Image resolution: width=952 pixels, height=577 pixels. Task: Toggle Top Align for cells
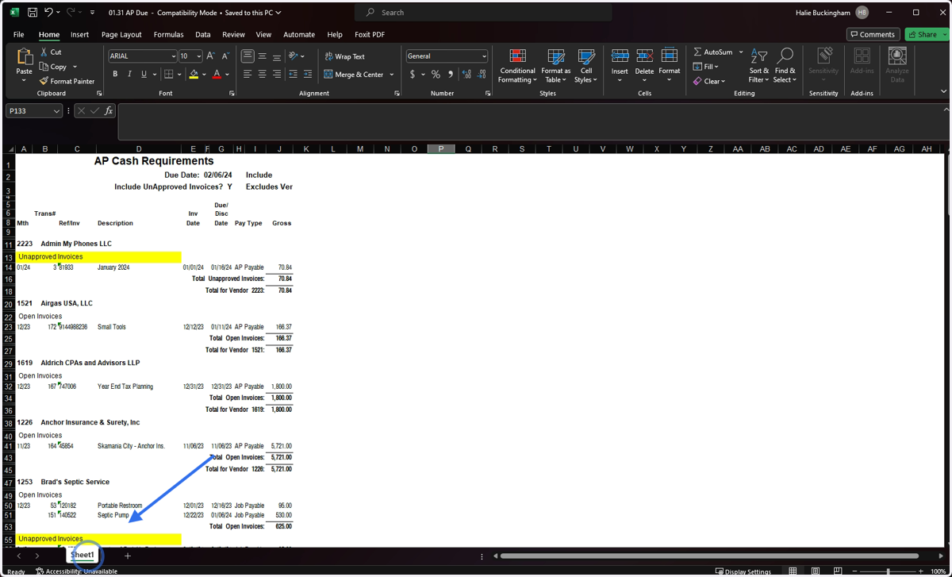pos(248,56)
